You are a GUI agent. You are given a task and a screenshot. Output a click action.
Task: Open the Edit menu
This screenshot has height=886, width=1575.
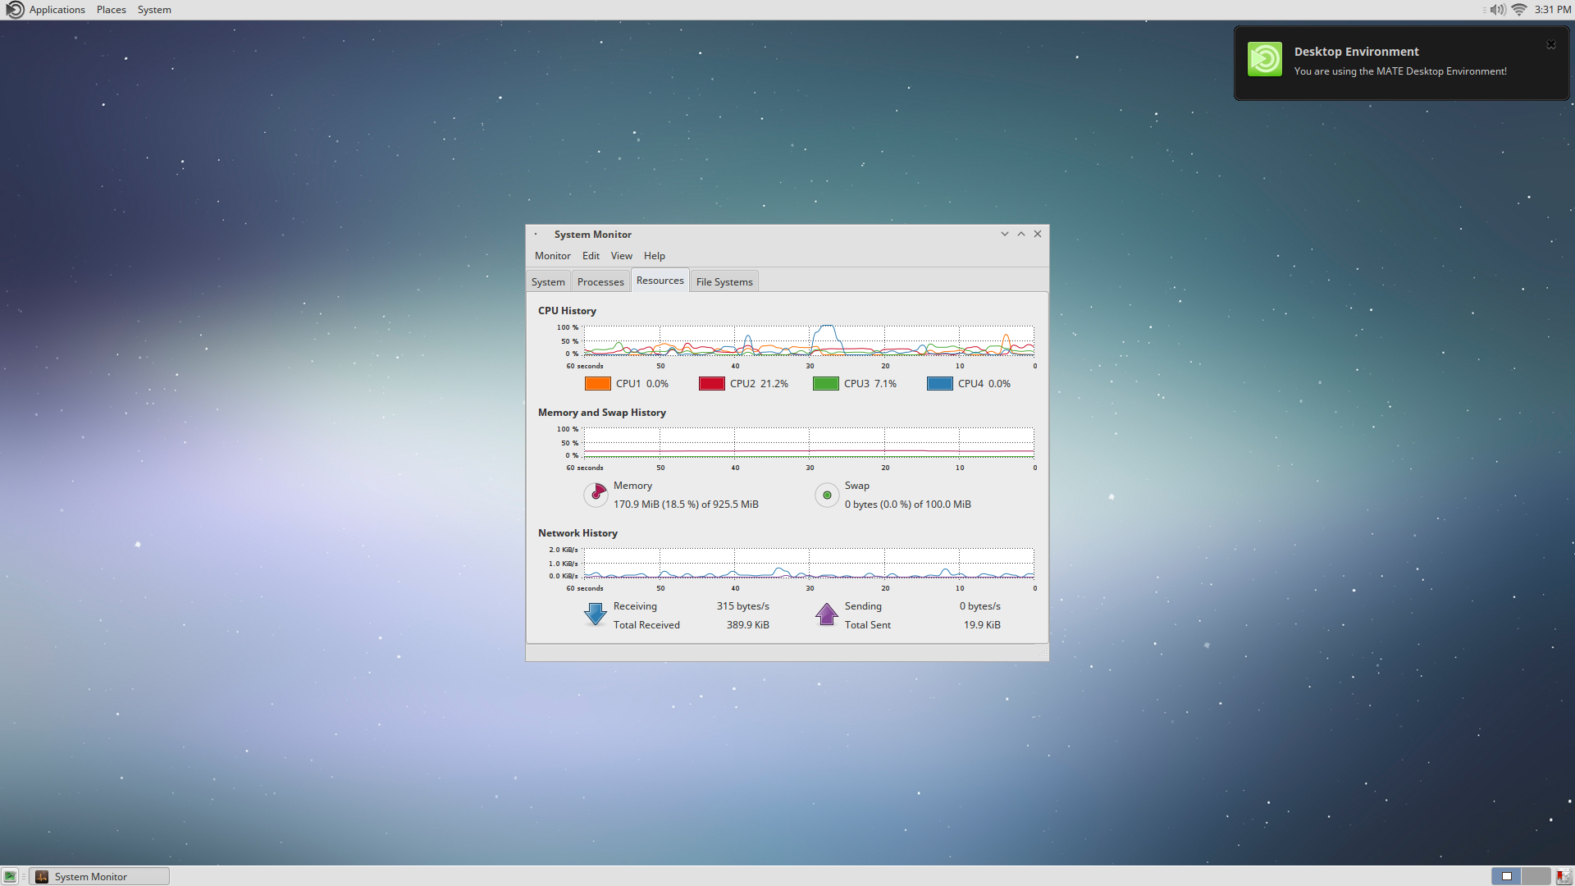[x=591, y=256]
